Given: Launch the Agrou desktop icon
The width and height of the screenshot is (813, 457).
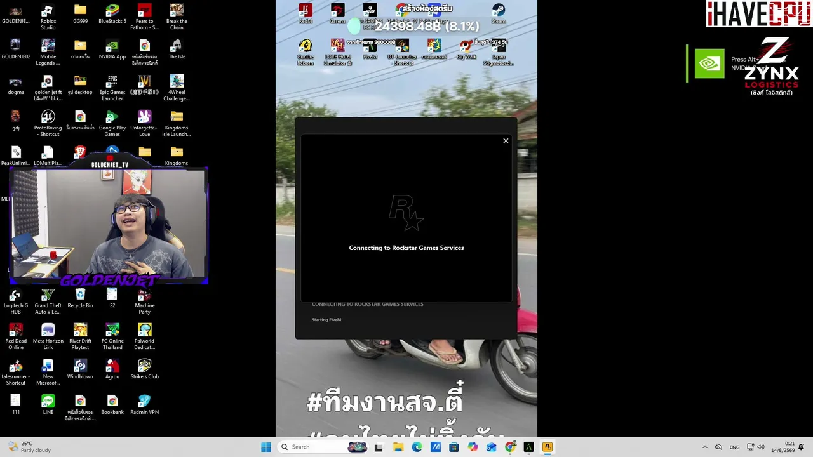Looking at the screenshot, I should click(112, 369).
